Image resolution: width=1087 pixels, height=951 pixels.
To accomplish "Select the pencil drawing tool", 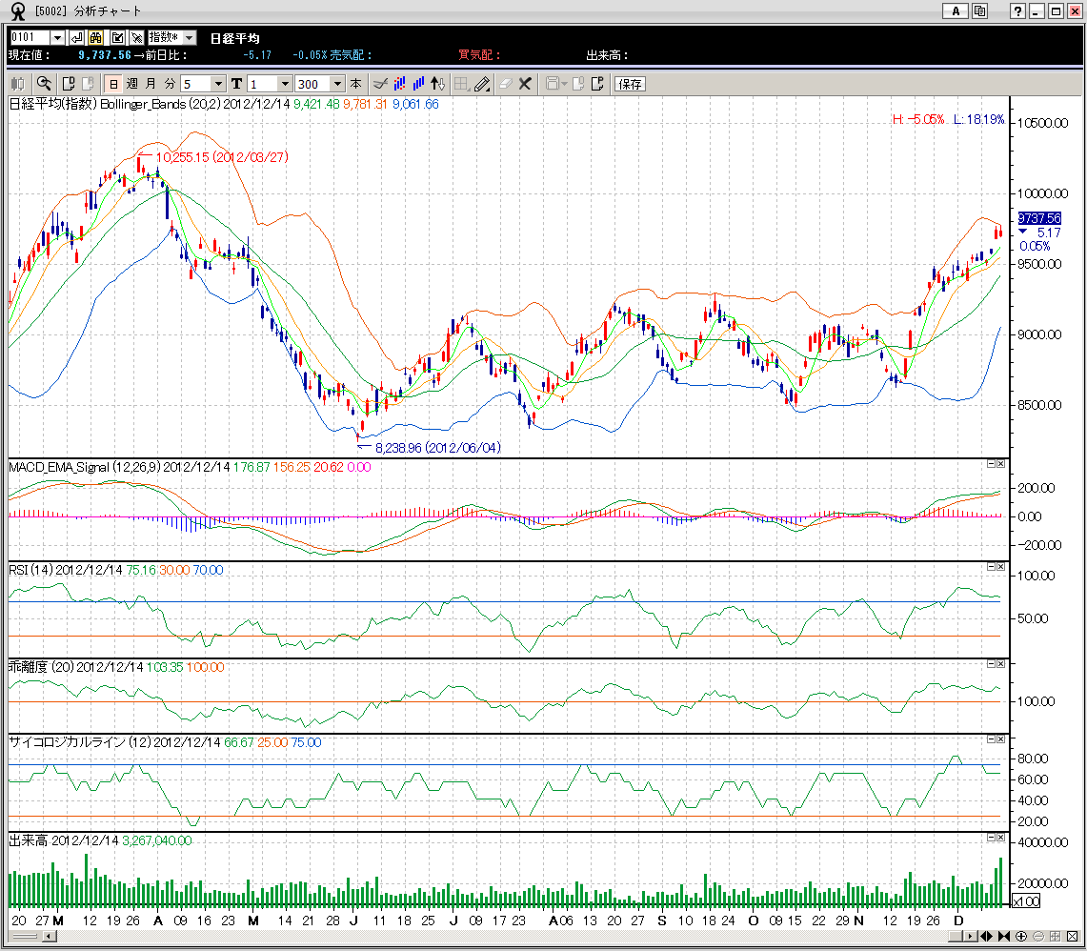I will tap(482, 84).
